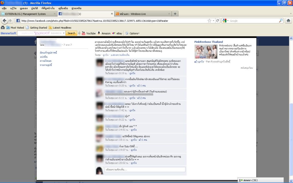Open the tab list dropdown arrow

coord(291,14)
